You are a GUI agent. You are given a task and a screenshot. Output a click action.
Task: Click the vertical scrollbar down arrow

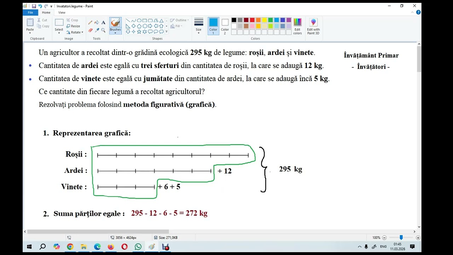click(419, 227)
